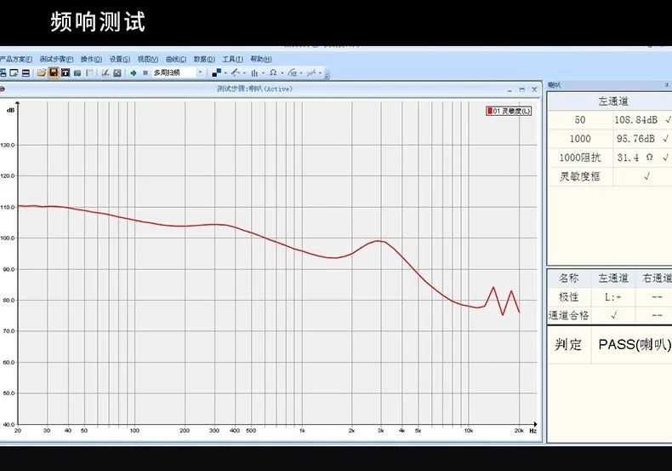
Task: Select the PASS(喇叭) result text
Action: pyautogui.click(x=635, y=344)
